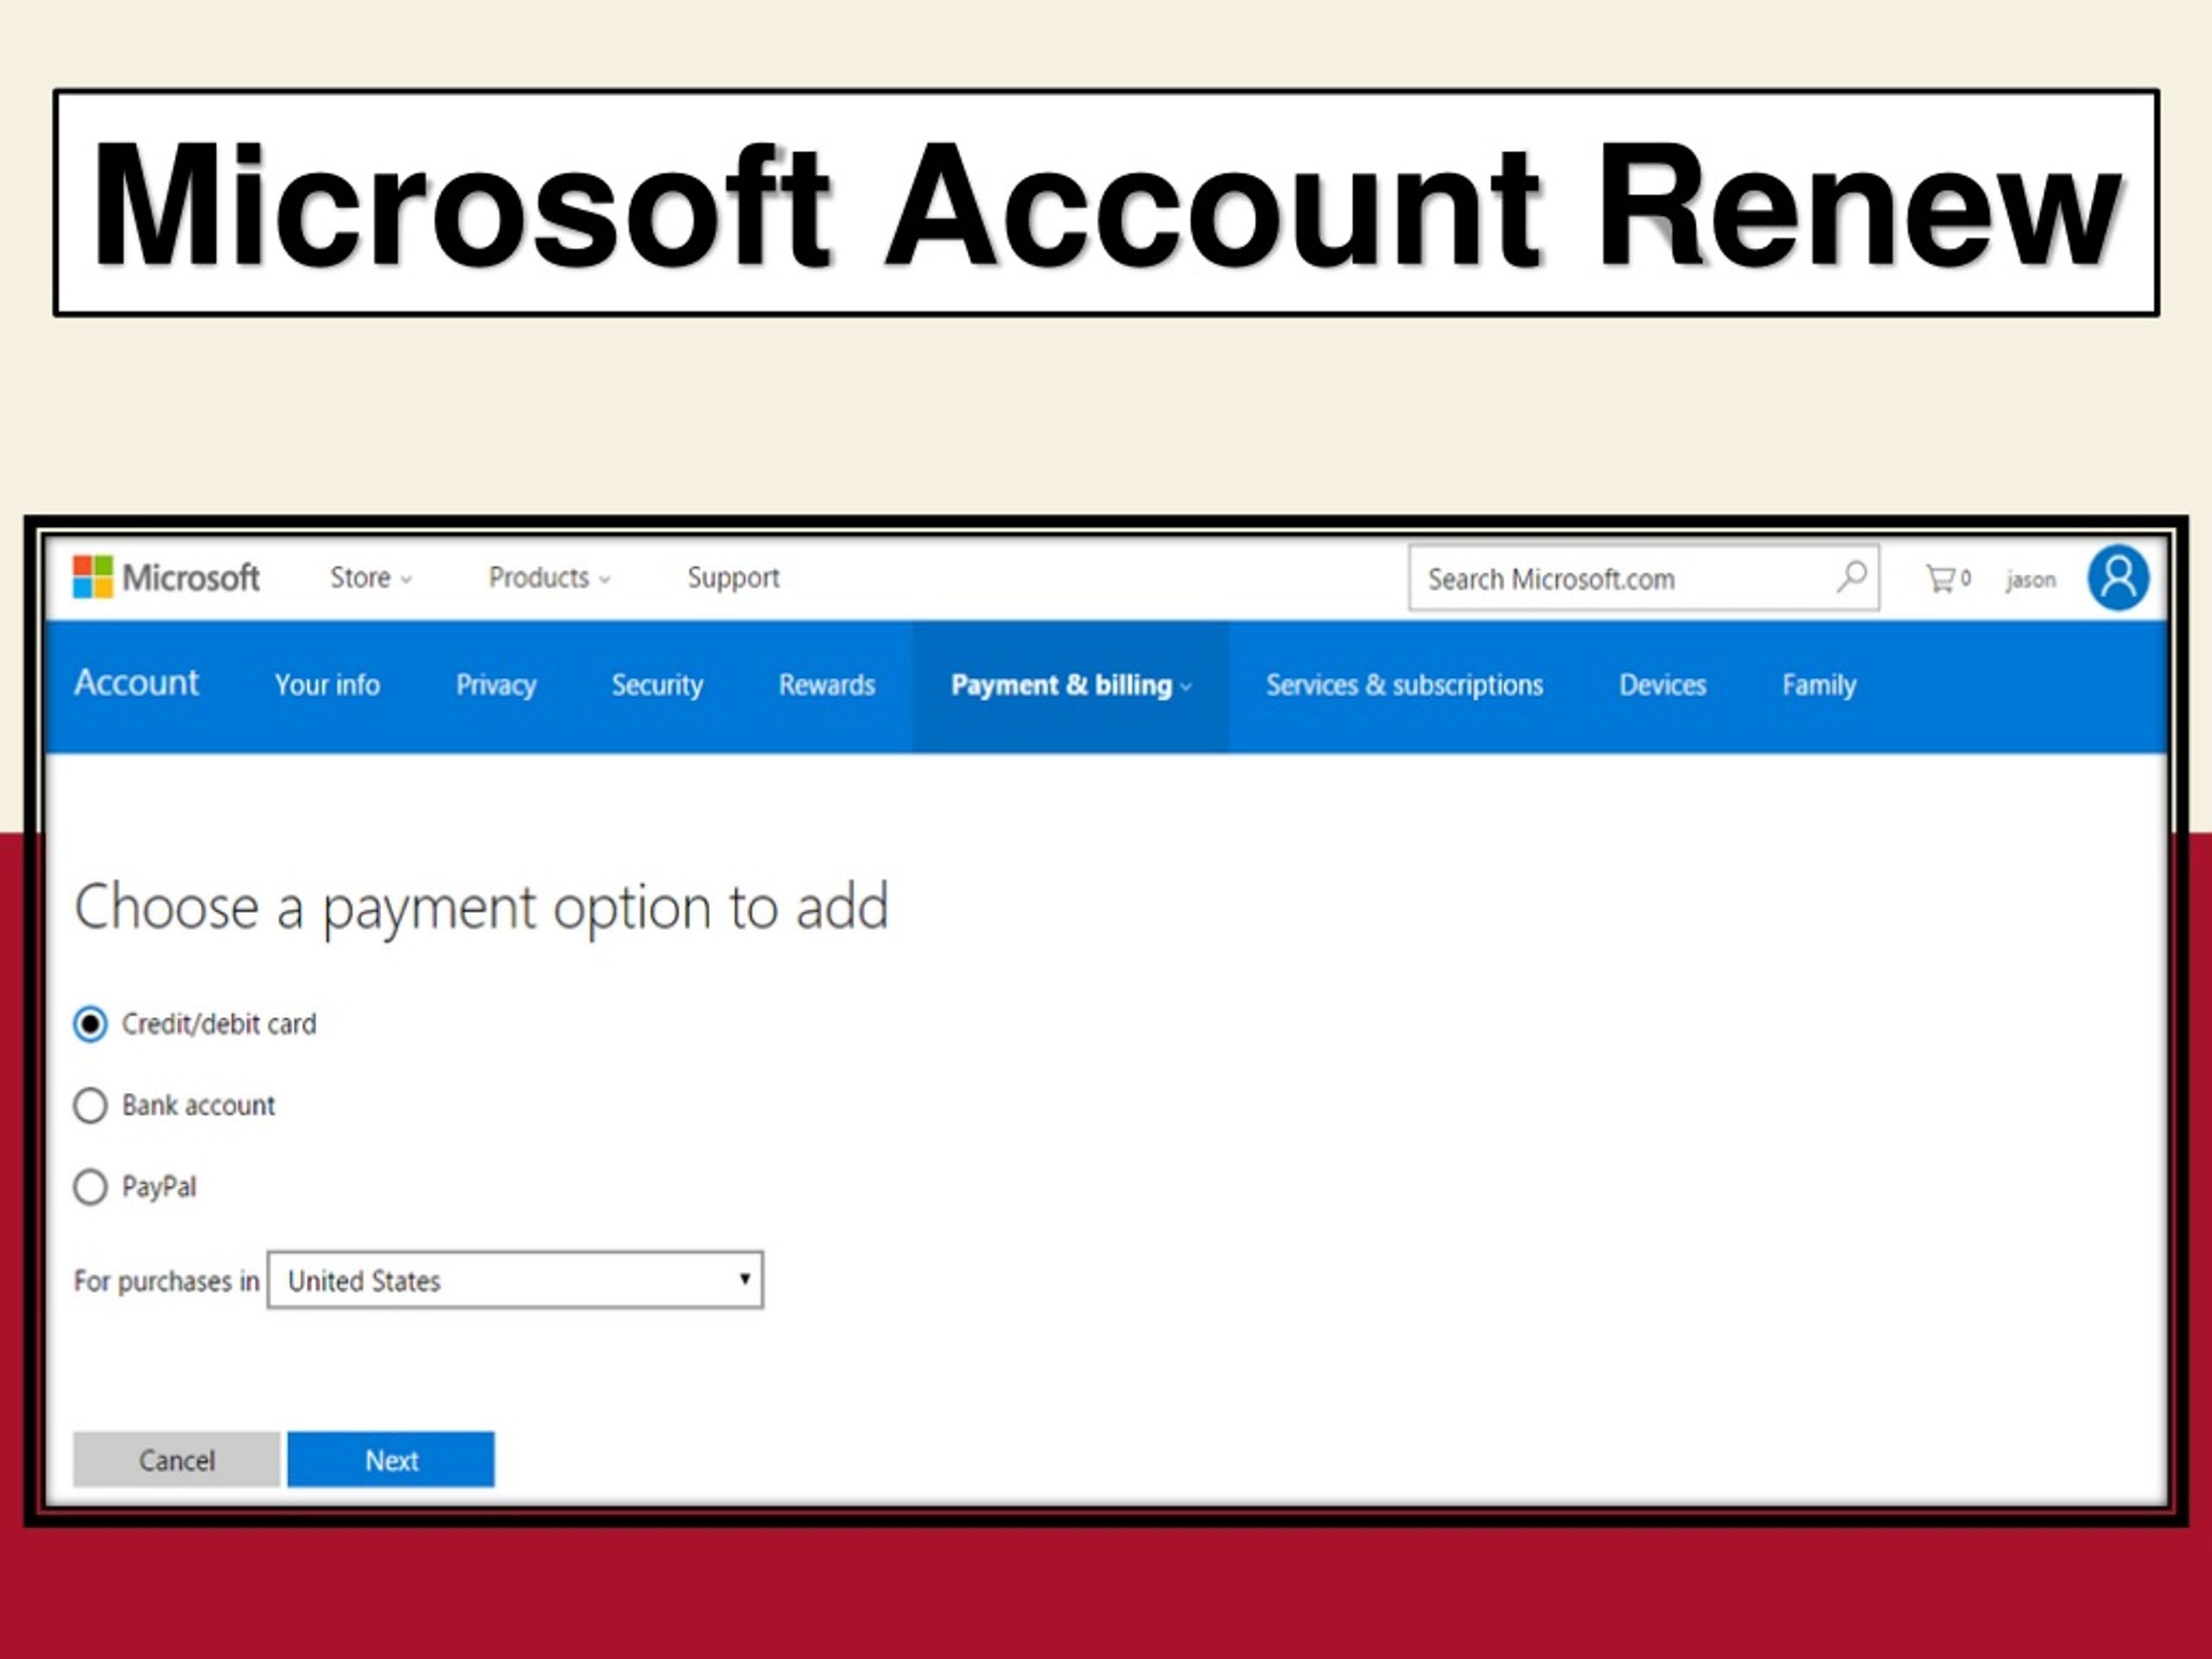Go to the Privacy tab
This screenshot has width=2212, height=1659.
point(496,685)
